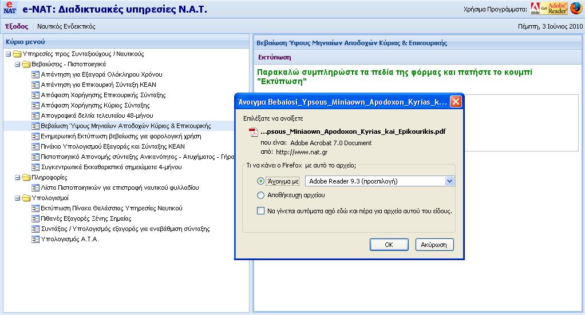Collapse the Πληροφορίες tree node
This screenshot has width=585, height=315.
pyautogui.click(x=18, y=177)
